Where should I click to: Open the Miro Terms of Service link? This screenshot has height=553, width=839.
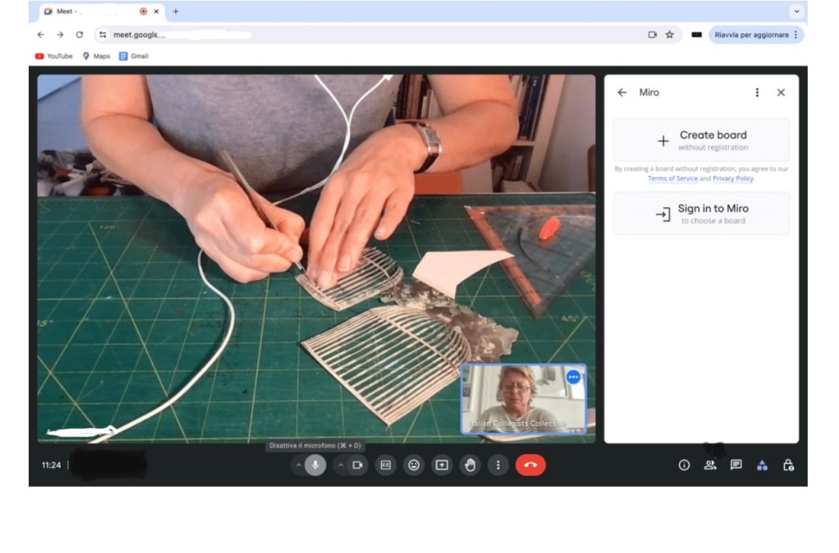pos(672,178)
